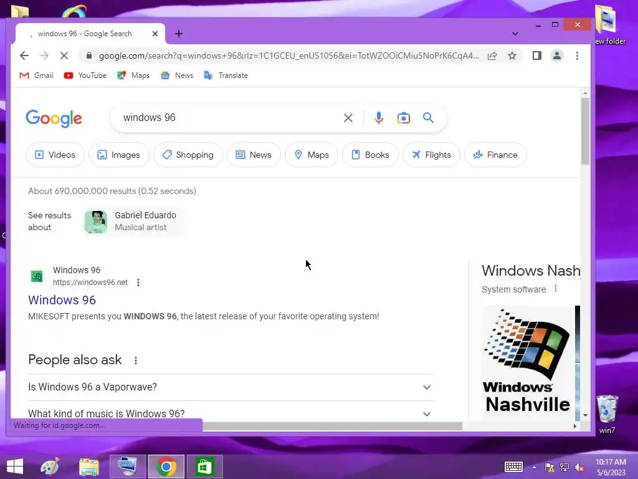Open touch keyboard tray icon

pyautogui.click(x=513, y=467)
